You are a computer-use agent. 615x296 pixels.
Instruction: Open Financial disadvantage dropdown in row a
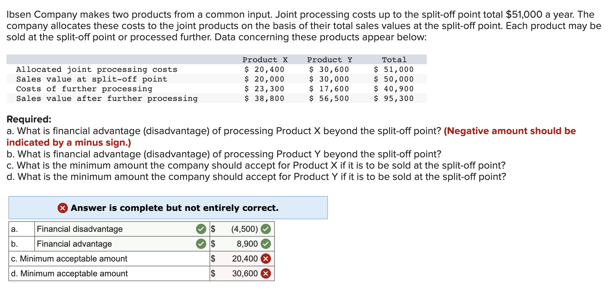(x=122, y=229)
